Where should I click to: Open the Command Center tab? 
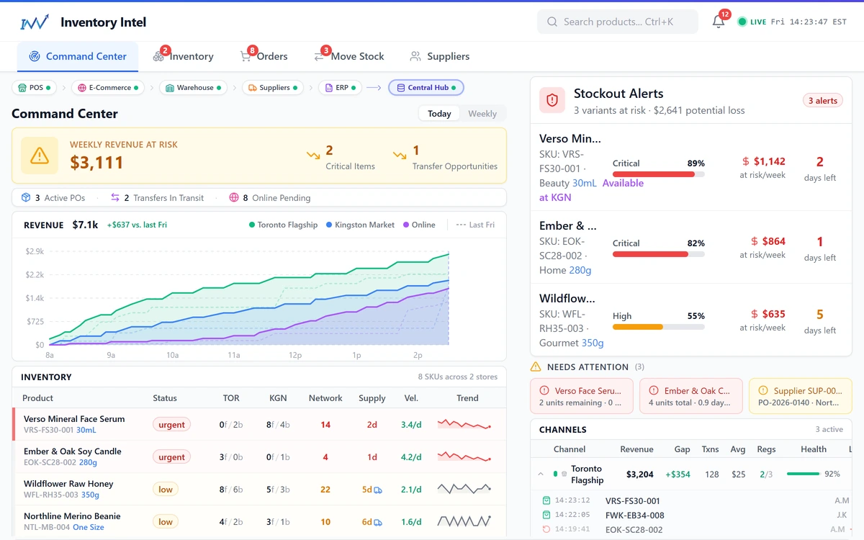pos(78,56)
